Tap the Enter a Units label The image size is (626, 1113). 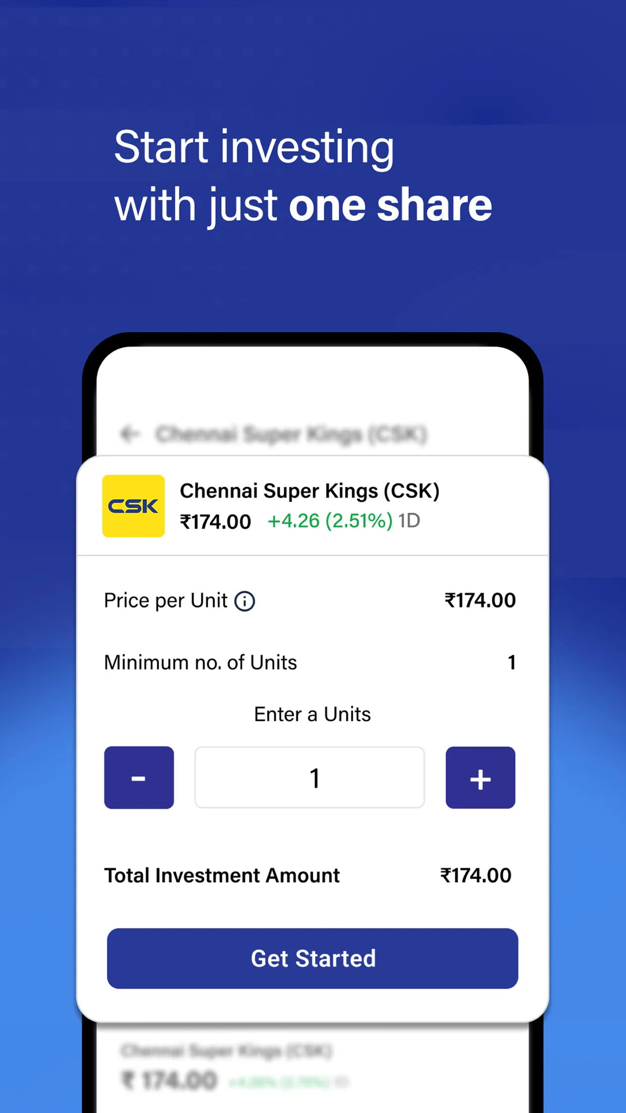pos(312,714)
